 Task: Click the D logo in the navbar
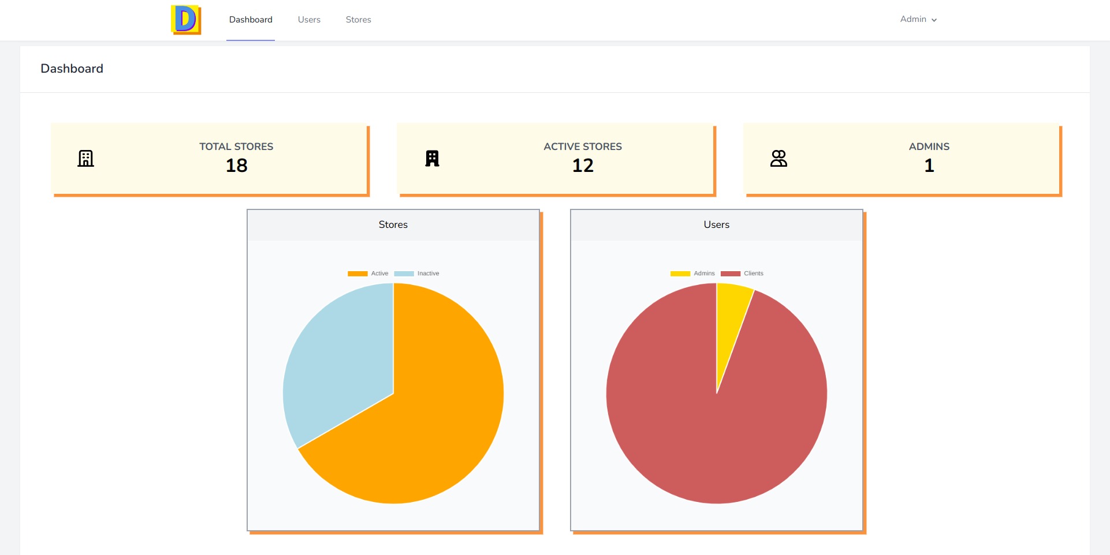tap(186, 20)
